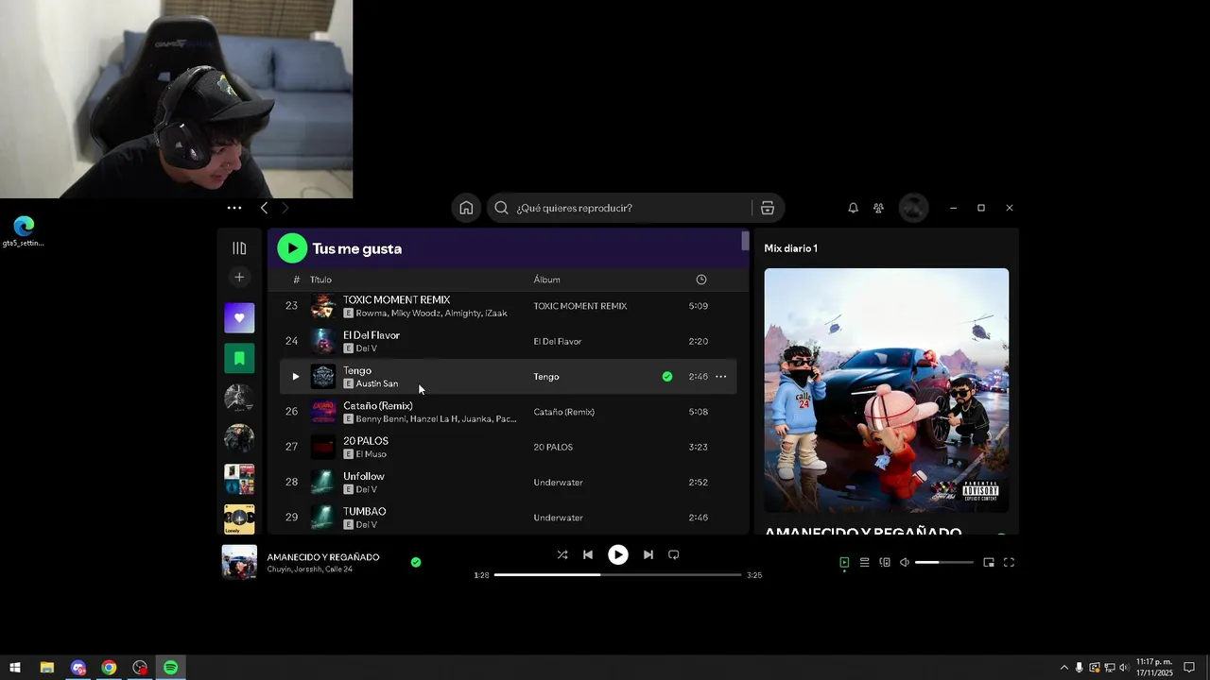Click the large Mix diario 1 album artwork
The image size is (1210, 680).
click(887, 391)
